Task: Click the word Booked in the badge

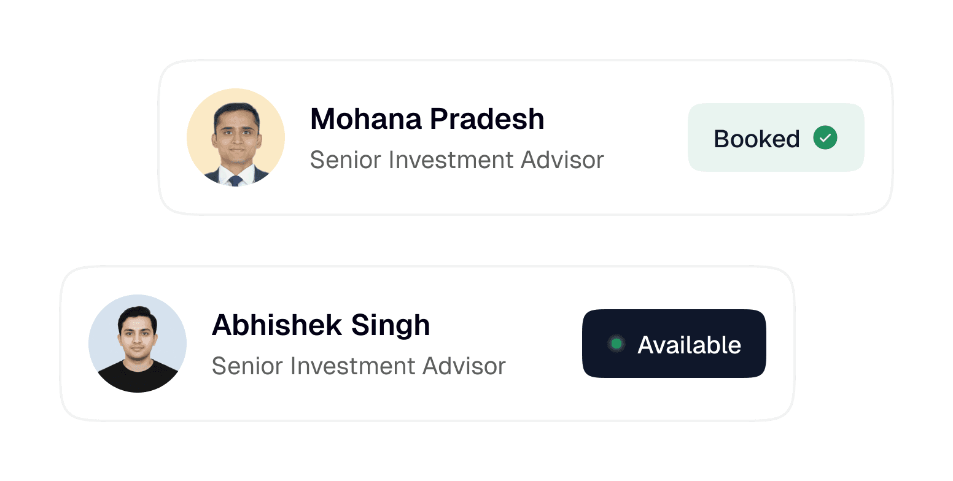Action: [757, 139]
